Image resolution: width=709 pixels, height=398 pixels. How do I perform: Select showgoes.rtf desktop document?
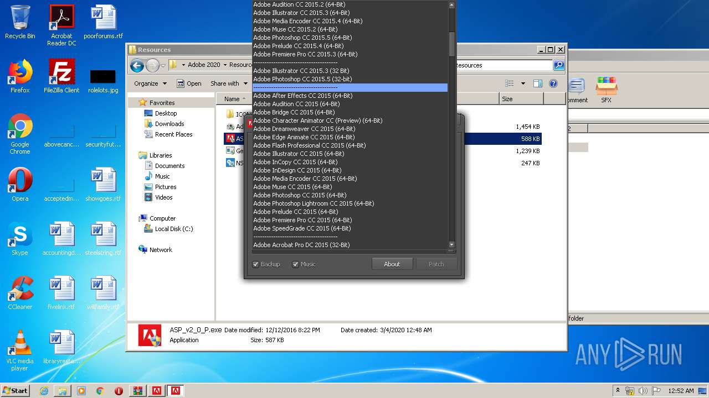point(104,185)
